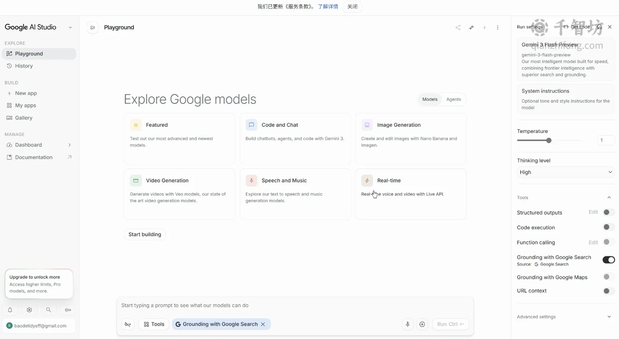The image size is (619, 339).
Task: Open the Documentation external link arrow
Action: [x=70, y=157]
